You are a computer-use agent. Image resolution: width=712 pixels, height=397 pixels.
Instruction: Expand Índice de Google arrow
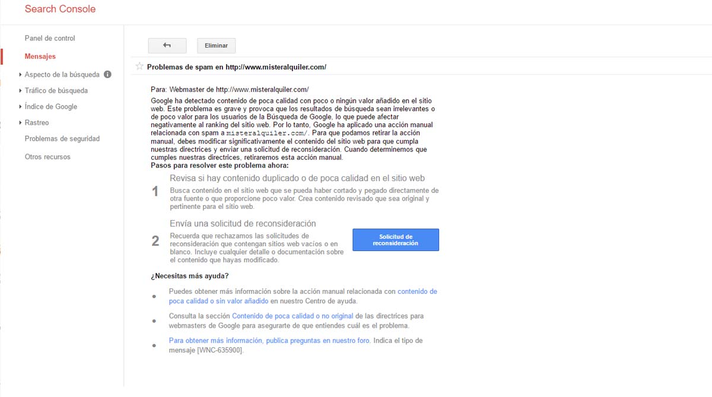[20, 107]
